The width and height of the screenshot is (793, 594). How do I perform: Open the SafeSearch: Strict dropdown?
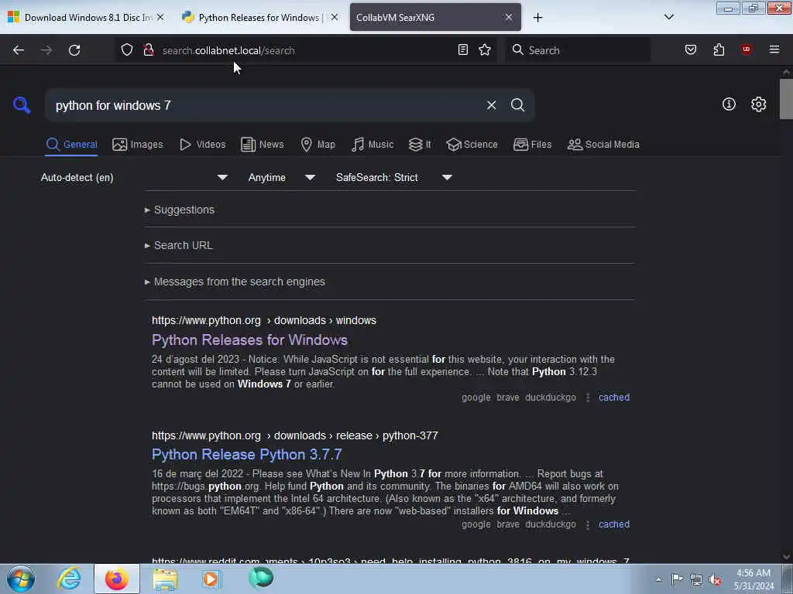coord(393,178)
